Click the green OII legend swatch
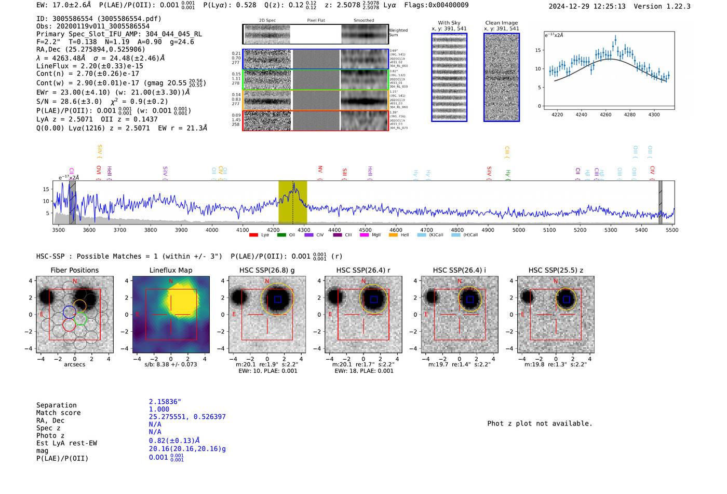The image size is (727, 494). click(281, 235)
